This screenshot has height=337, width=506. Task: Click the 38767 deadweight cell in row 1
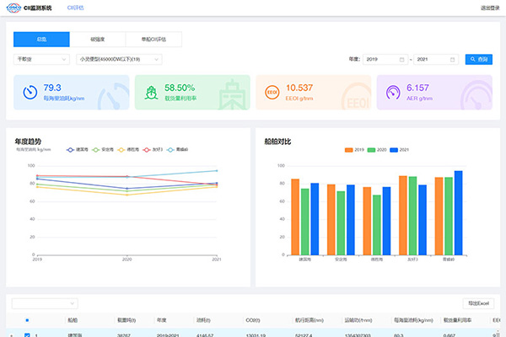(124, 335)
